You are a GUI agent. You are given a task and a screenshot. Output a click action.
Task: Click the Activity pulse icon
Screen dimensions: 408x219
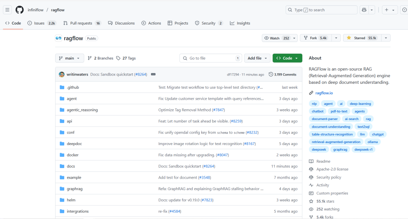311,185
